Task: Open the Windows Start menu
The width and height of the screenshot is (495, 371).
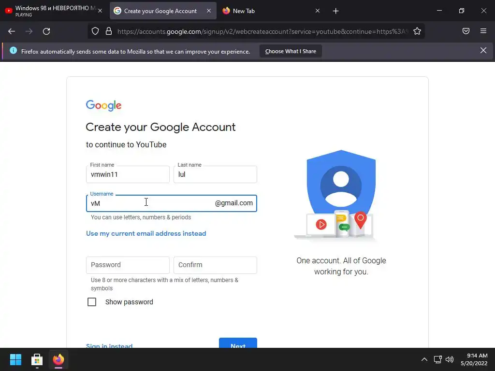Action: pos(15,359)
